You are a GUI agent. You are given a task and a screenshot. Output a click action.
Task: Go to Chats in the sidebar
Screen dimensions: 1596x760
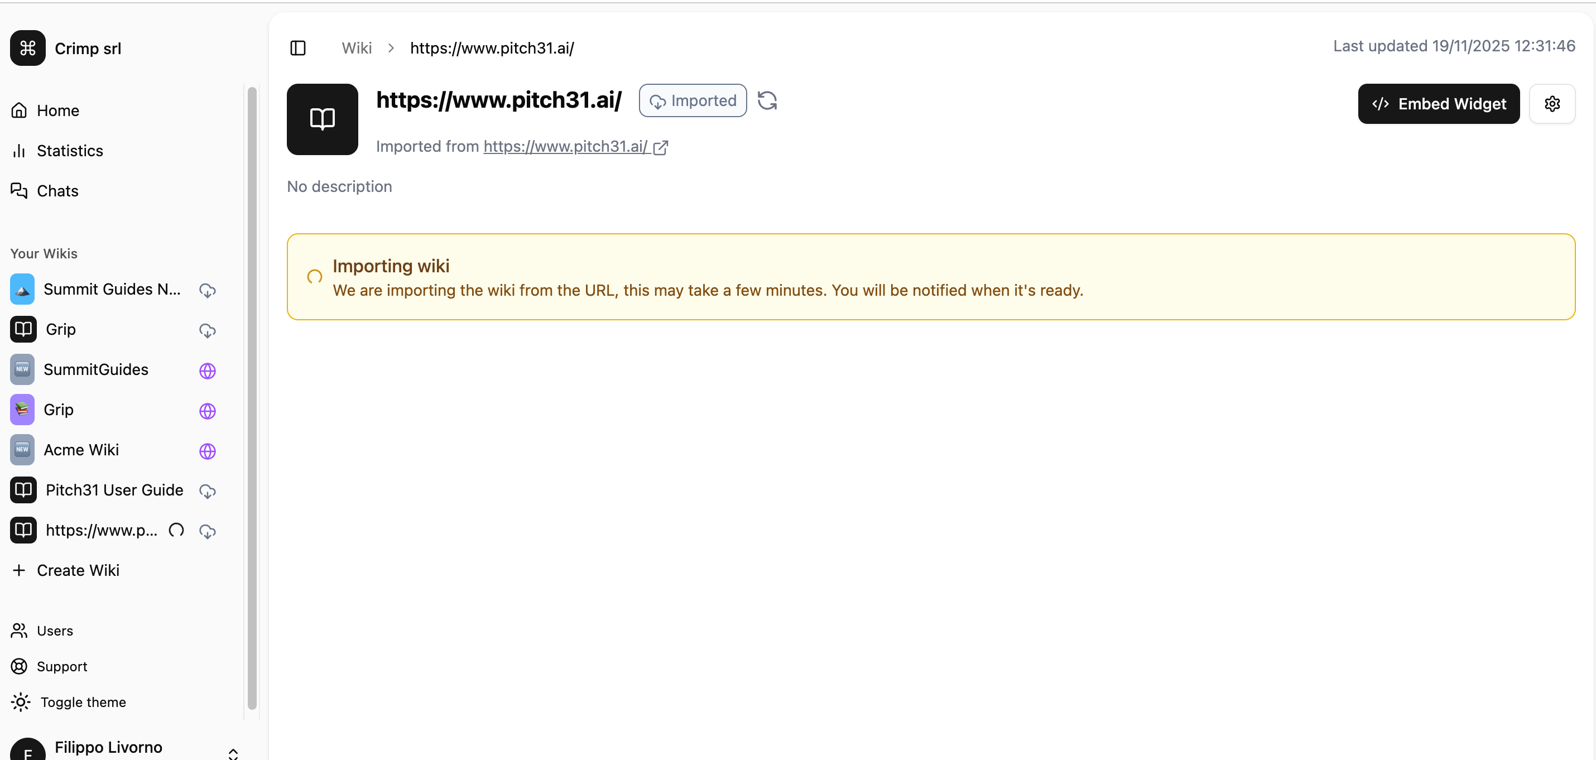57,191
